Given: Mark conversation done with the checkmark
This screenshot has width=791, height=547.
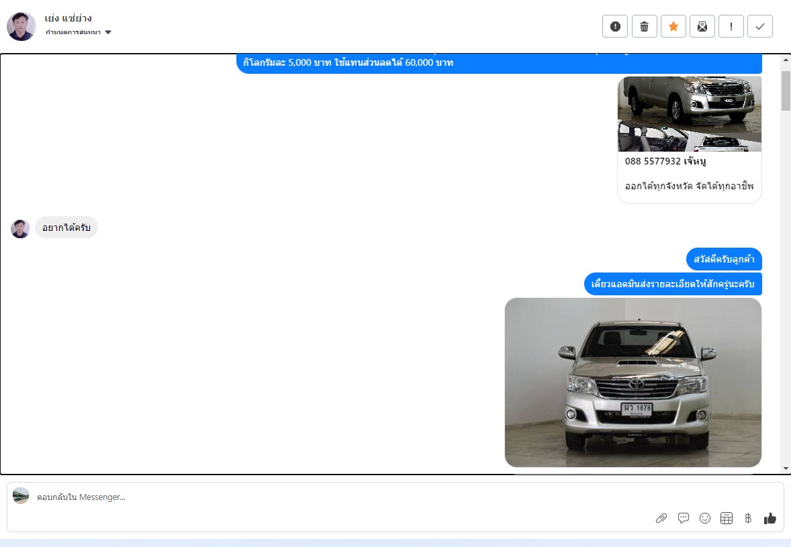Looking at the screenshot, I should click(759, 26).
